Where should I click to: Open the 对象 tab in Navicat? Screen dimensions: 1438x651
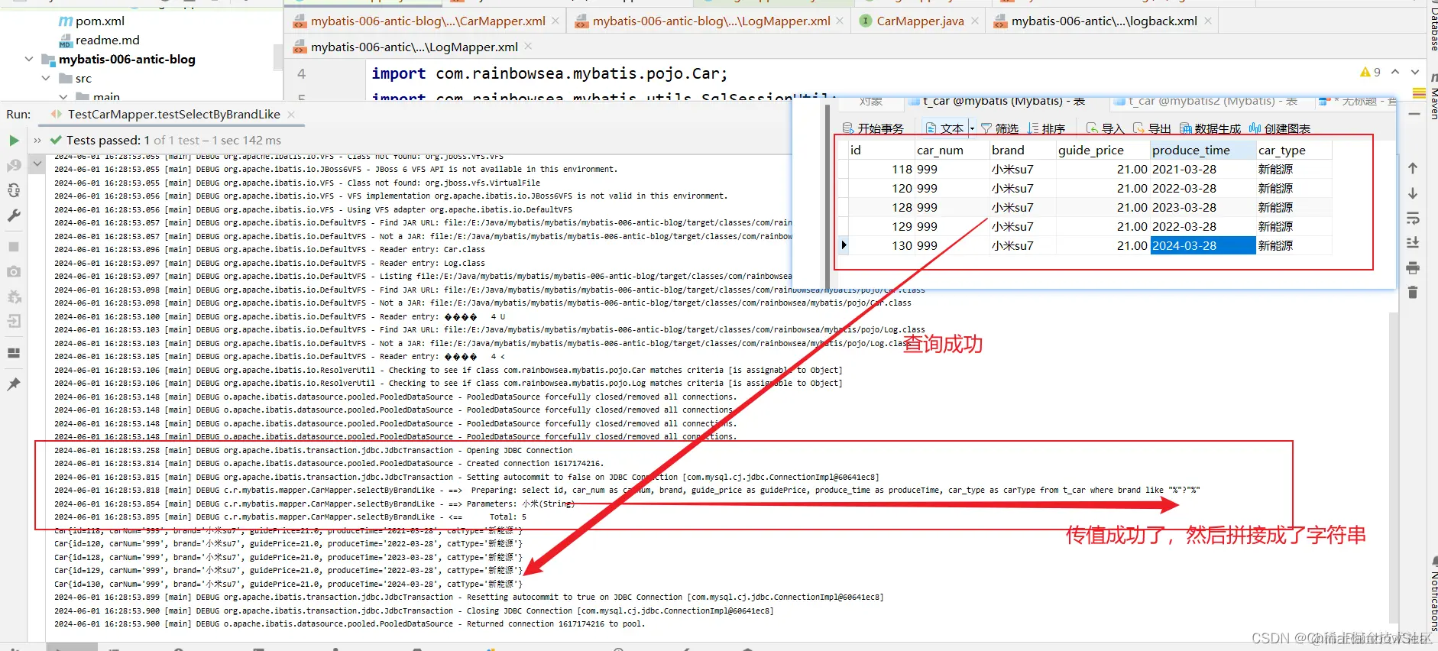[870, 101]
